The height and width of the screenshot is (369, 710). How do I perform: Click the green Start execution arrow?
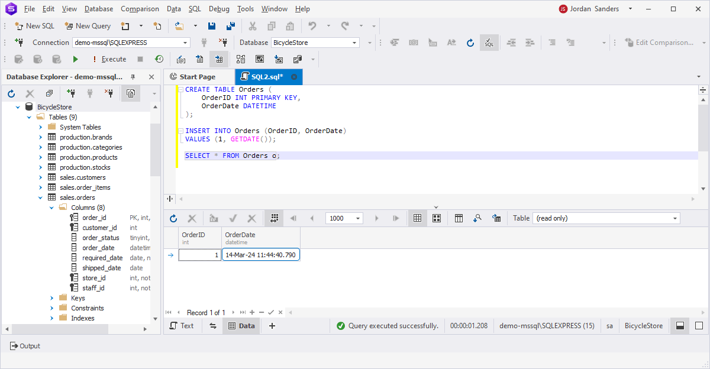75,59
